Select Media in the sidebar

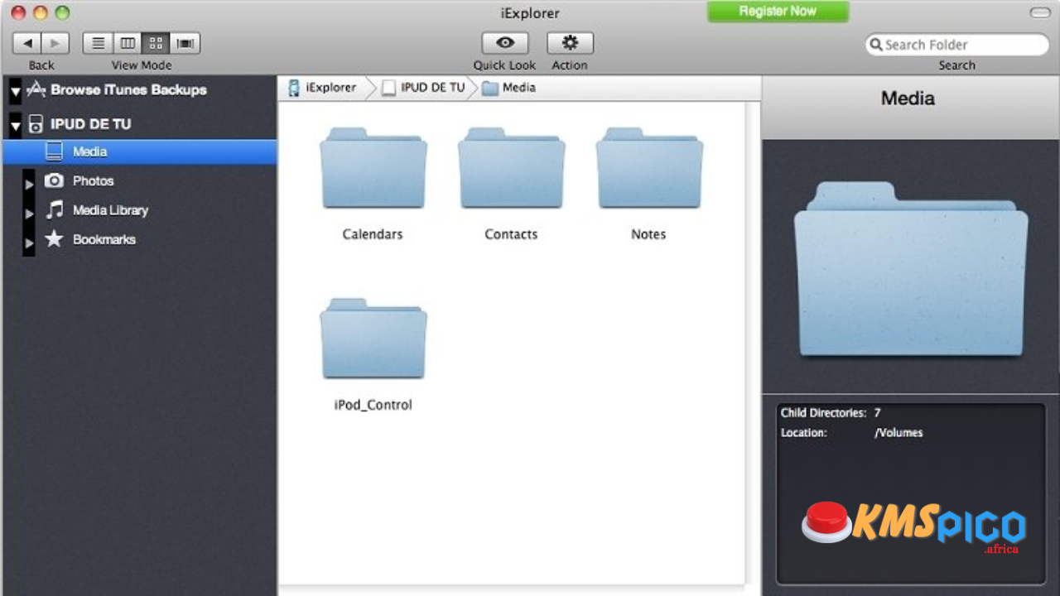pos(140,151)
